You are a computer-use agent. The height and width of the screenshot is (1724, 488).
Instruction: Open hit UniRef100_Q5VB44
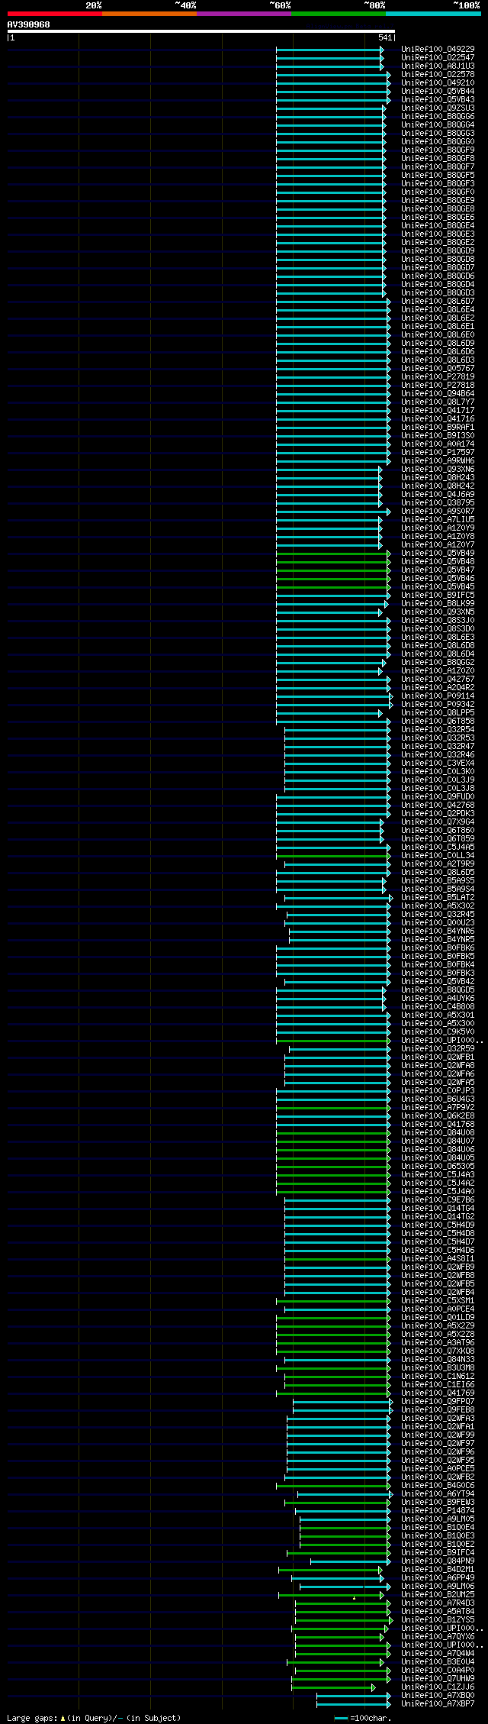[x=438, y=92]
